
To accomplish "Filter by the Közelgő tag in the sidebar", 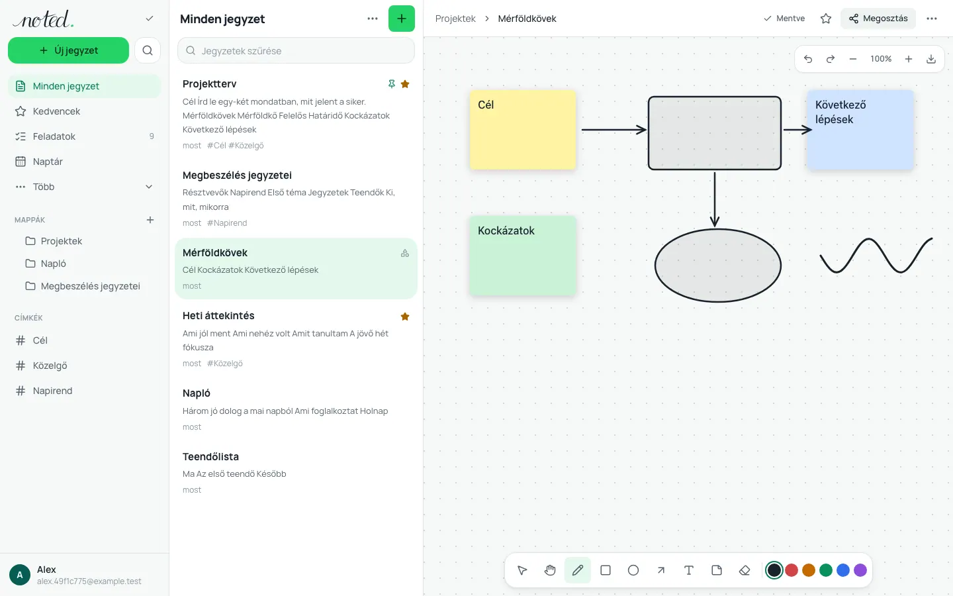I will click(x=85, y=366).
